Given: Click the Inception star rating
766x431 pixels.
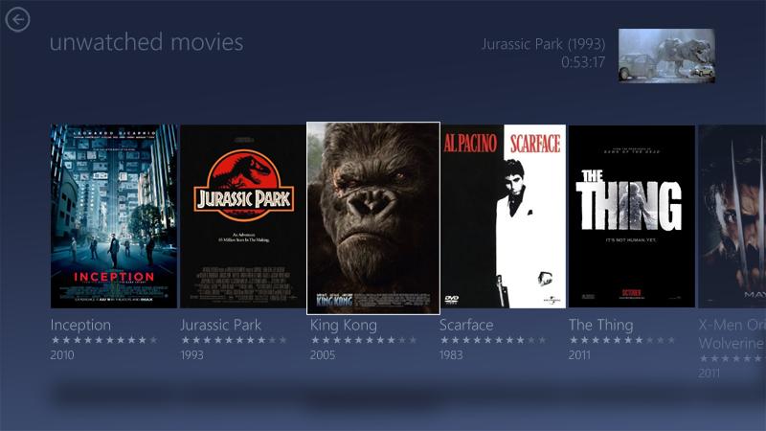Looking at the screenshot, I should [104, 340].
